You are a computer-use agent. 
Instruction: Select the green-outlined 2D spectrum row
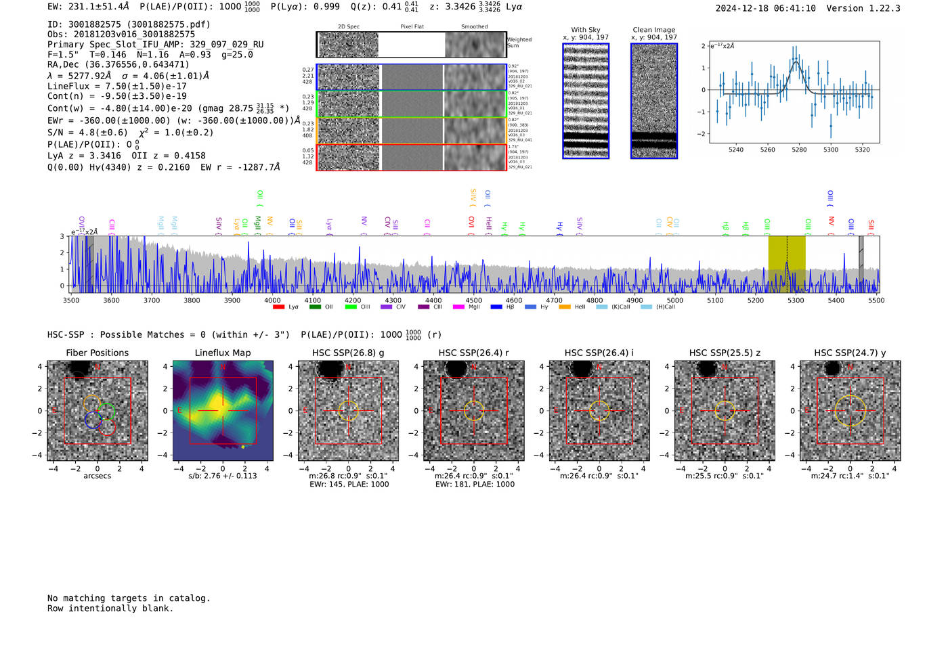click(411, 104)
